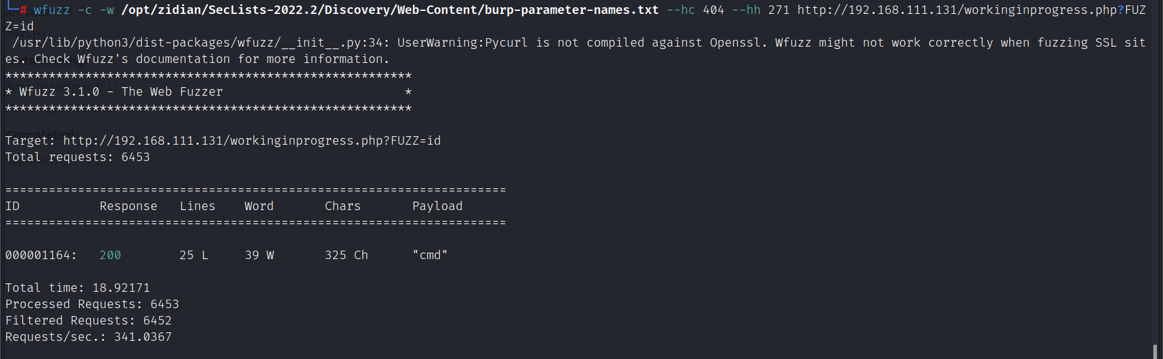The height and width of the screenshot is (359, 1163).
Task: Click the terminal scrollbar thumb
Action: (1155, 351)
